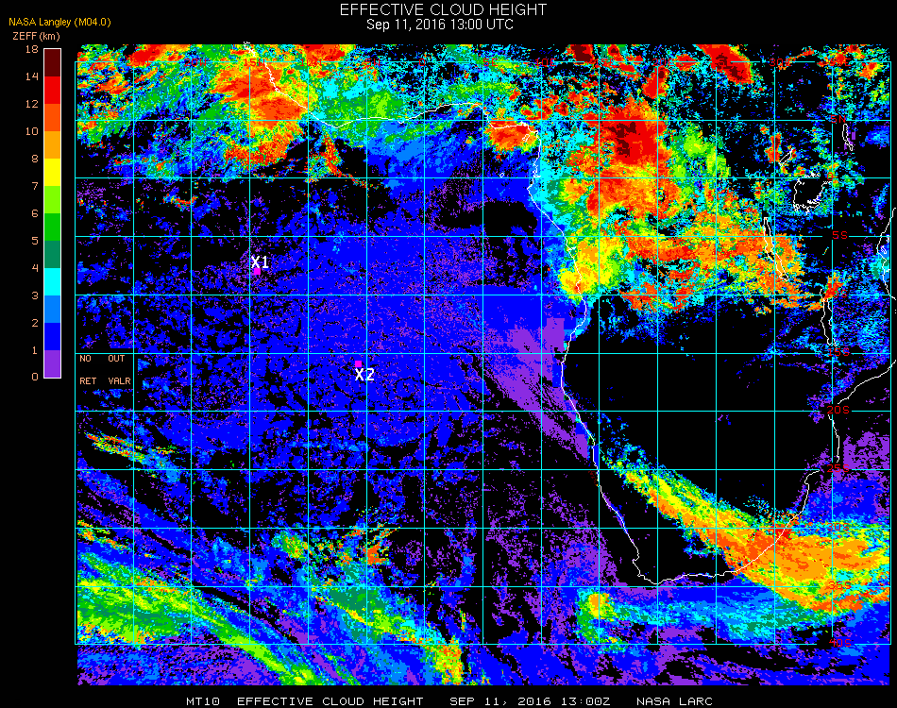897x708 pixels.
Task: Pick the dark maroon 14-18 km legend swatch
Action: (52, 63)
